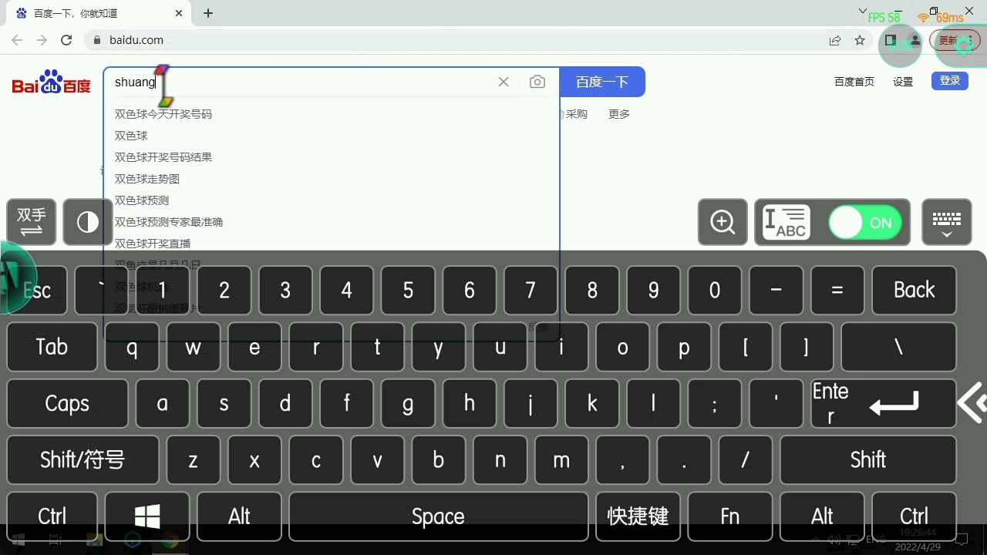The width and height of the screenshot is (987, 555).
Task: Select suggestion 双色球开奖号码结果
Action: coord(163,157)
